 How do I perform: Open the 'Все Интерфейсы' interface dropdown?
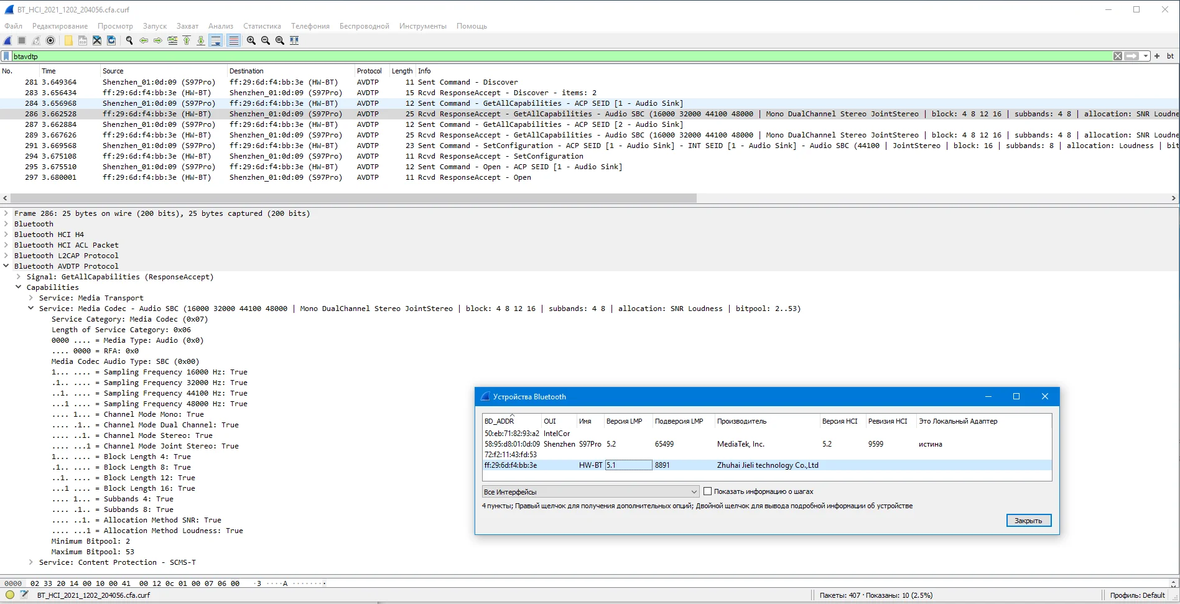click(x=590, y=491)
